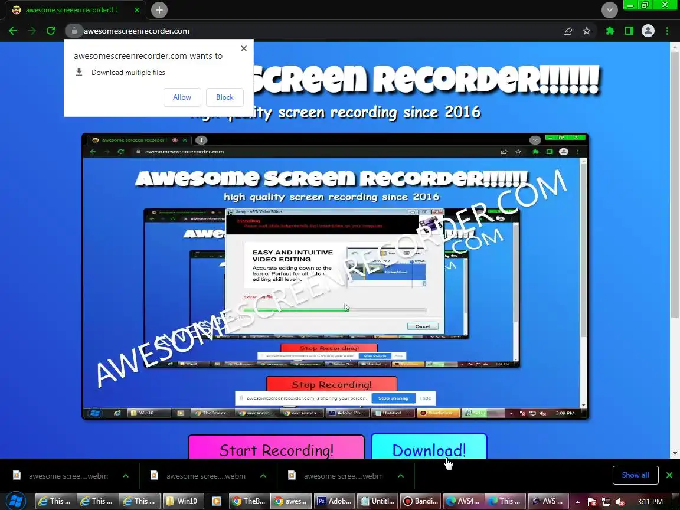Screen dimensions: 680x510
Task: Block downloading multiple files
Action: tap(225, 97)
